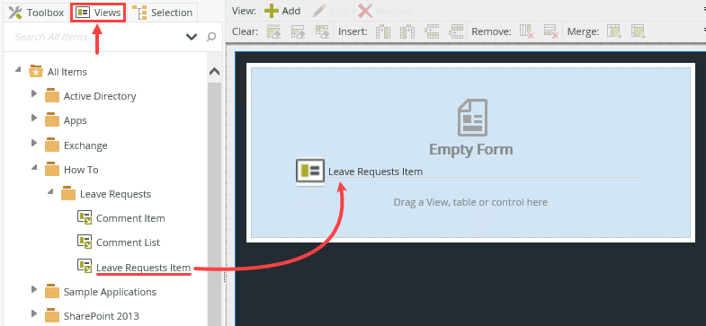
Task: Click the Edit view button
Action: pos(330,11)
